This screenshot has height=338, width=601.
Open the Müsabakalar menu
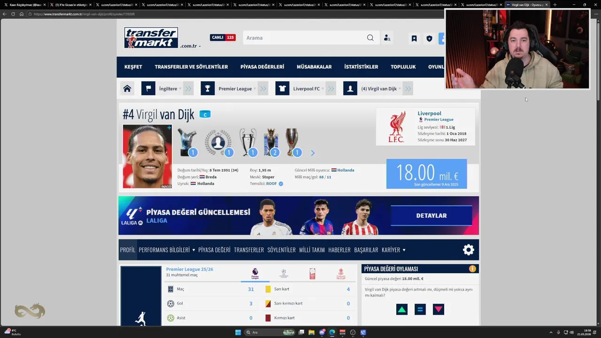pos(314,67)
